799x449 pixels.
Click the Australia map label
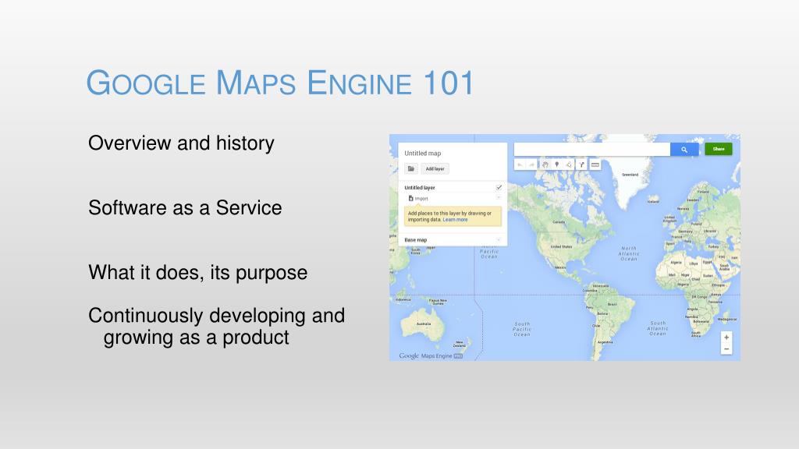[x=424, y=323]
